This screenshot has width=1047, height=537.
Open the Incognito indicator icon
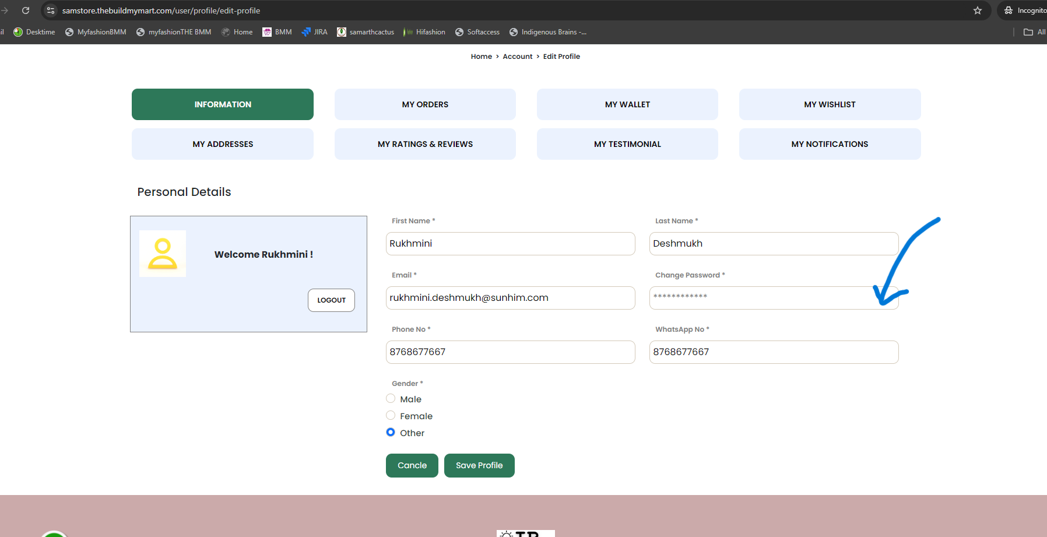[1009, 10]
